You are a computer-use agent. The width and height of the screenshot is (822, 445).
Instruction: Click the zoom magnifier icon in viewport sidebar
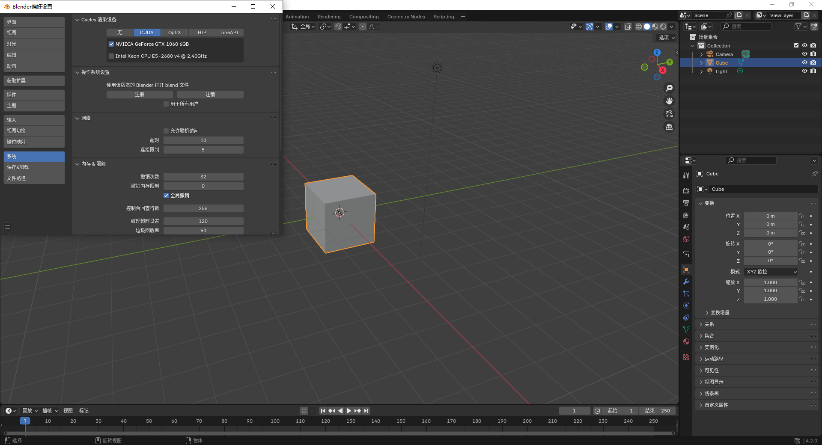click(669, 88)
